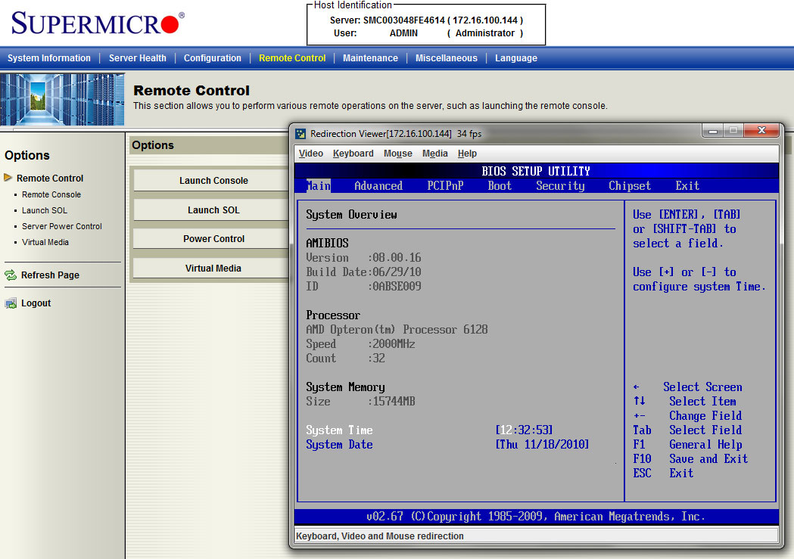Viewport: 794px width, 559px height.
Task: Click the System Overview heading
Action: [351, 215]
